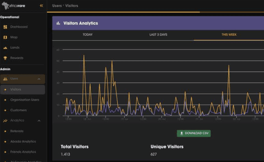Screen dimensions: 264x162
Task: Click the Users people icon
Action: coord(5,79)
